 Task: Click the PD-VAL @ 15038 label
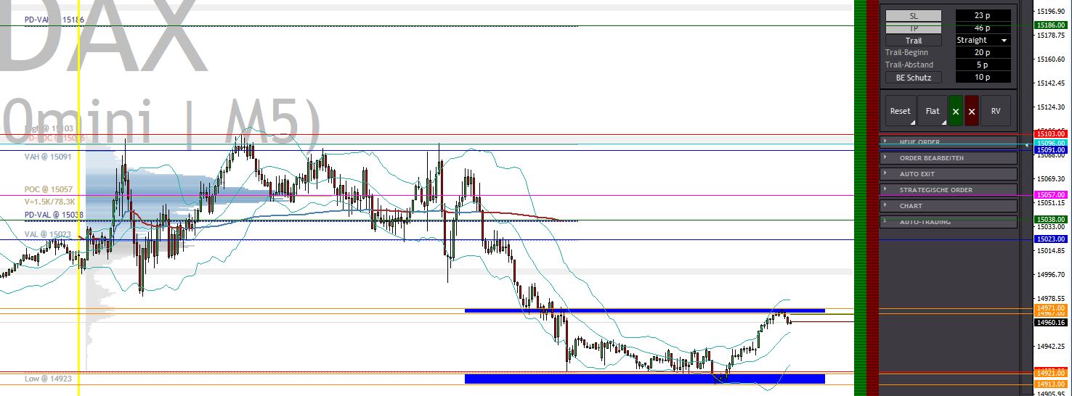click(x=54, y=215)
